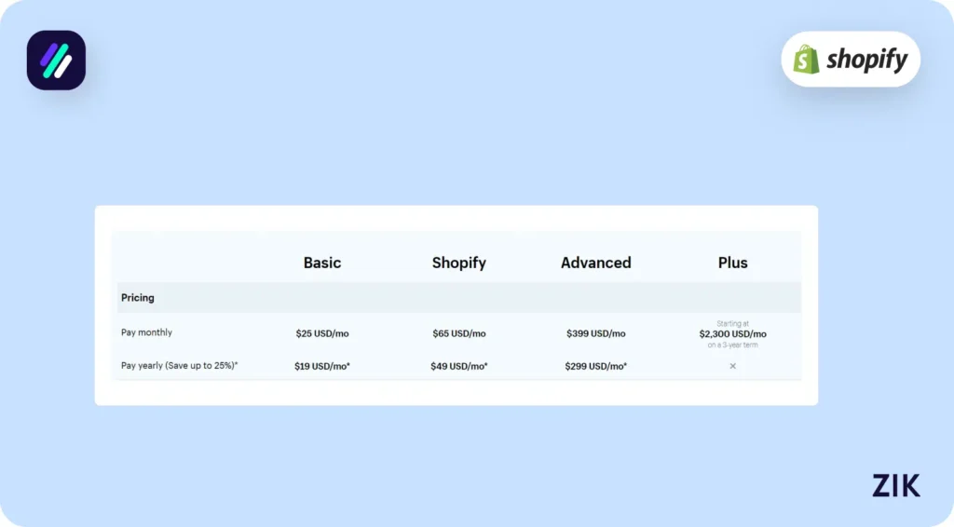Select the Shopify plan column header
Screen dimensions: 954x527
click(x=458, y=263)
